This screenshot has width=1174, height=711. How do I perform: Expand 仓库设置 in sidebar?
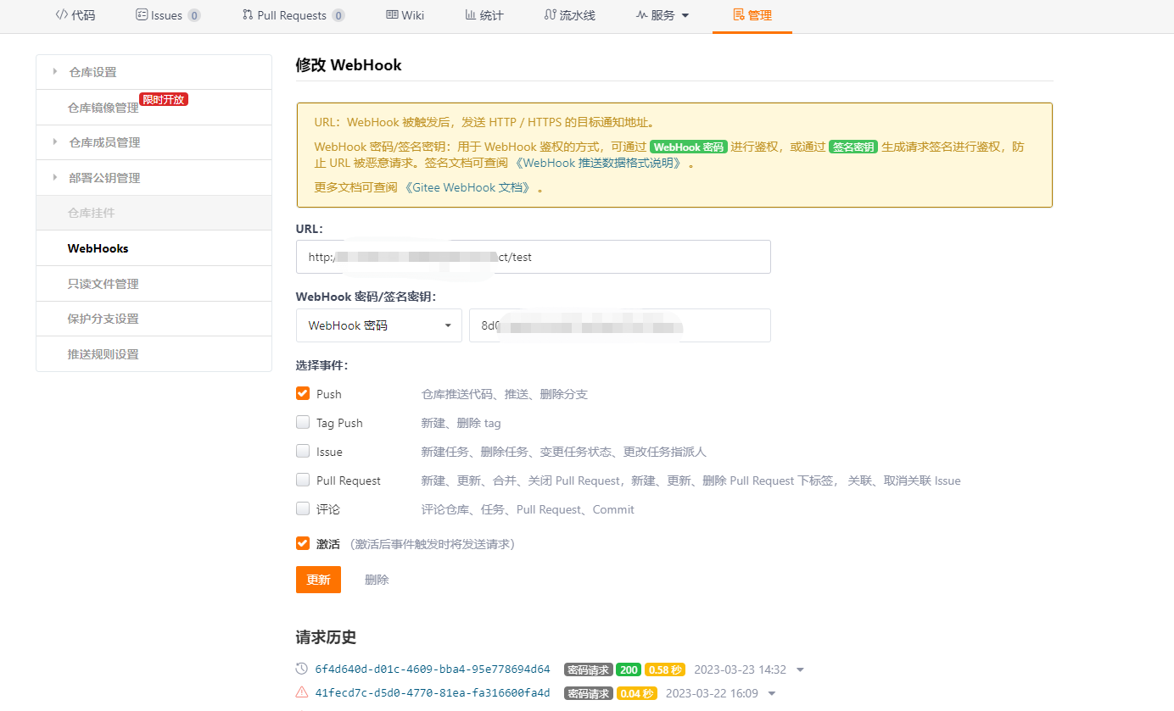tap(154, 72)
